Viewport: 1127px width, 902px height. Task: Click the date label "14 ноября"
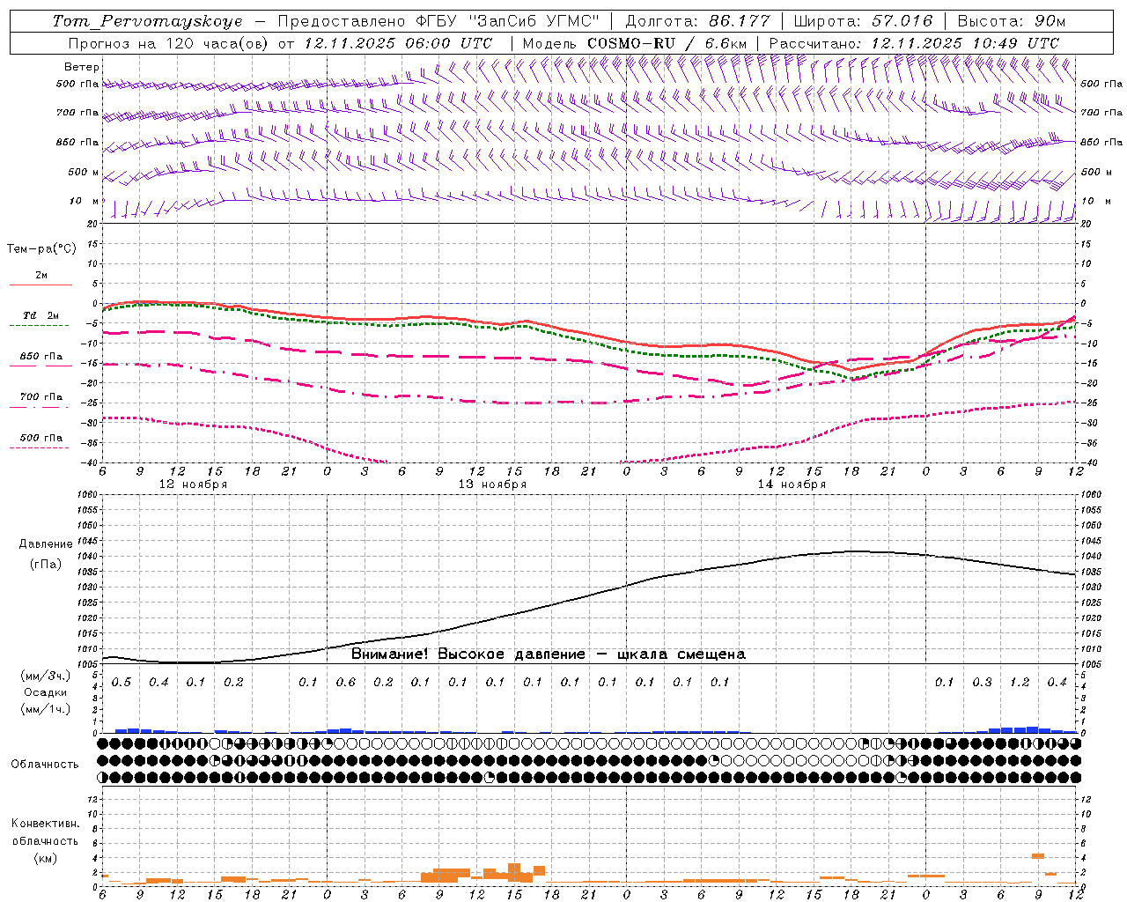[x=792, y=484]
